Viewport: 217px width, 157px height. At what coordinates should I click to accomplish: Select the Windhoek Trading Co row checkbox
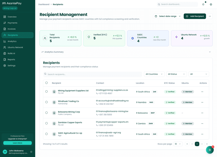click(x=46, y=102)
